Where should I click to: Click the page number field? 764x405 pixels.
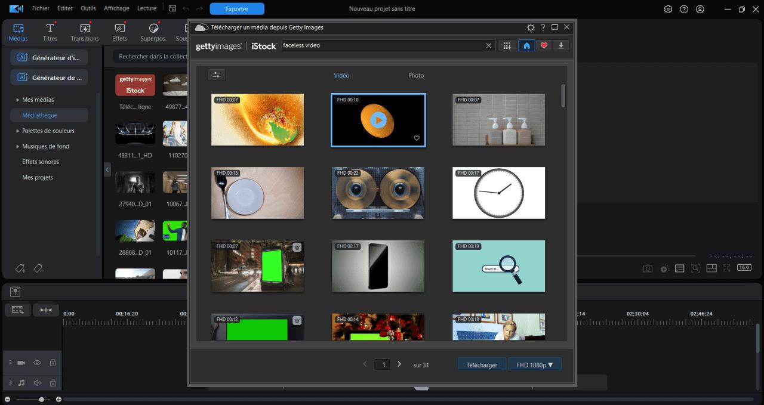coord(382,364)
